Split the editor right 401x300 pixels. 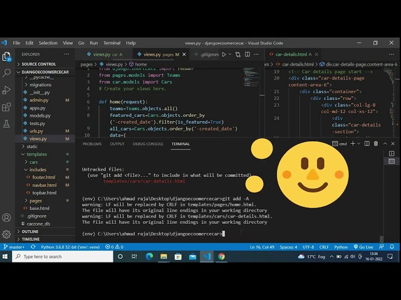click(247, 54)
